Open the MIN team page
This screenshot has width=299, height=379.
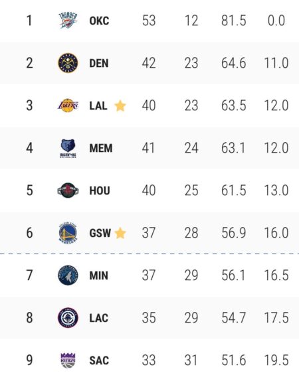click(99, 275)
